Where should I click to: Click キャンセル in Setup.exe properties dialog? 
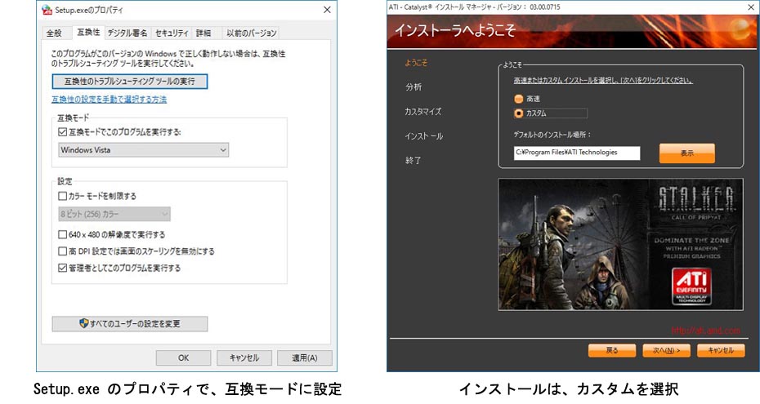tap(244, 358)
